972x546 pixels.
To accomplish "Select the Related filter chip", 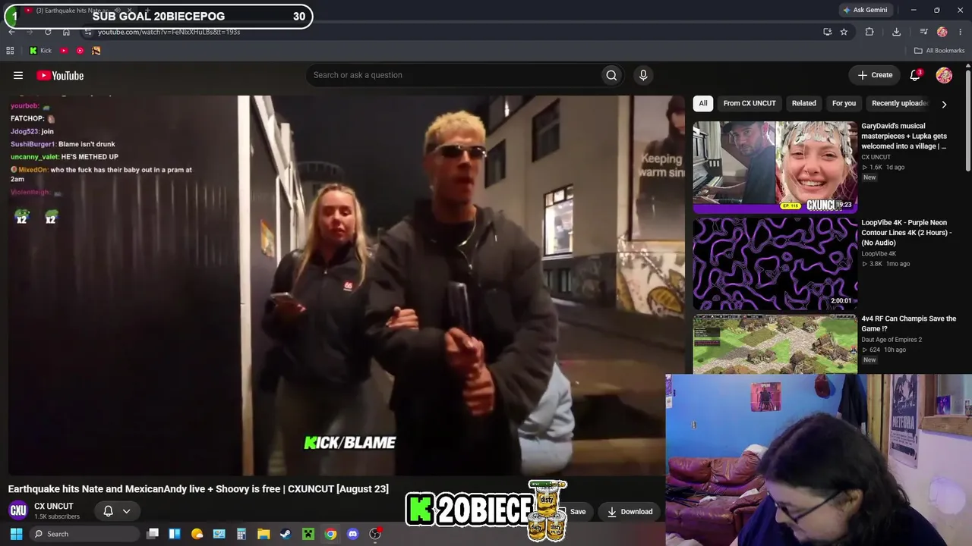I will pyautogui.click(x=803, y=103).
